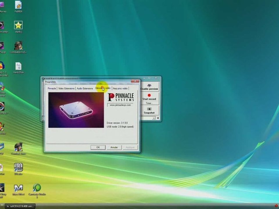The image size is (279, 209).
Task: Select the DScaler desktop shortcut
Action: (x=18, y=169)
